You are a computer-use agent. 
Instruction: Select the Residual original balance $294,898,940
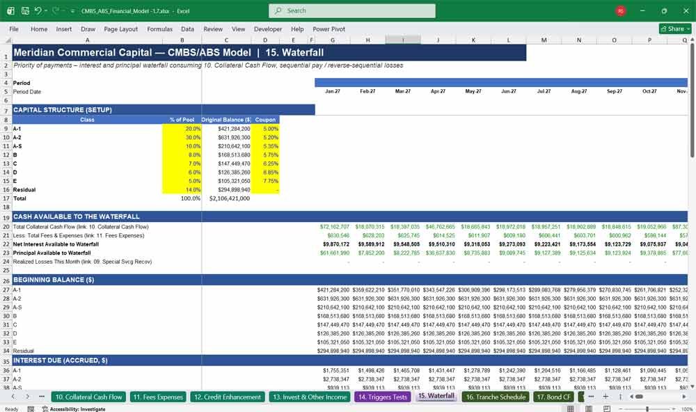tap(226, 190)
